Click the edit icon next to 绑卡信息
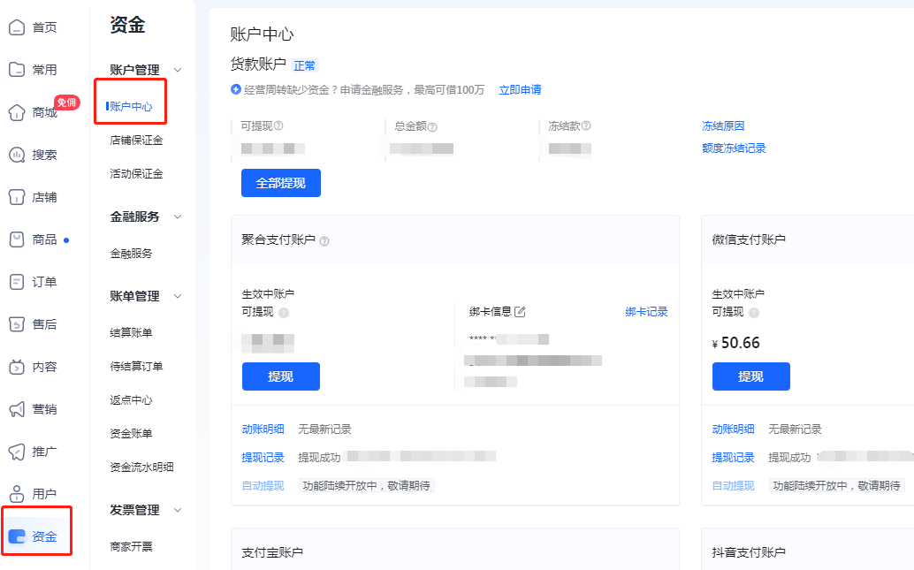This screenshot has width=914, height=570. coord(520,312)
